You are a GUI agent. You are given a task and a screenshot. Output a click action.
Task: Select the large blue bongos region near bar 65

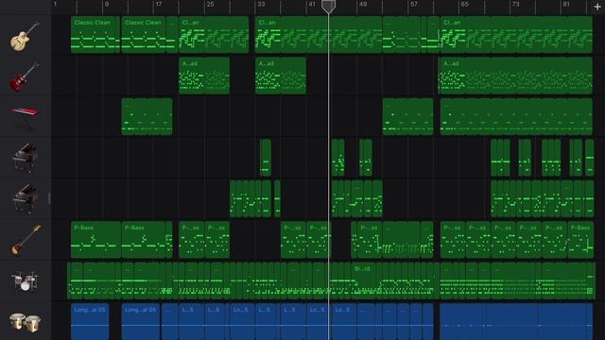coord(516,322)
